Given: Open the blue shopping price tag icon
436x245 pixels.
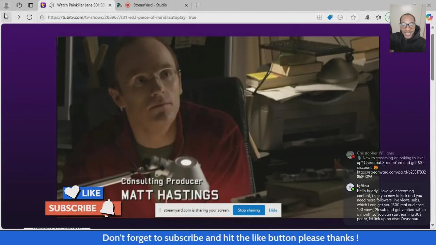Looking at the screenshot, I should point(330,17).
